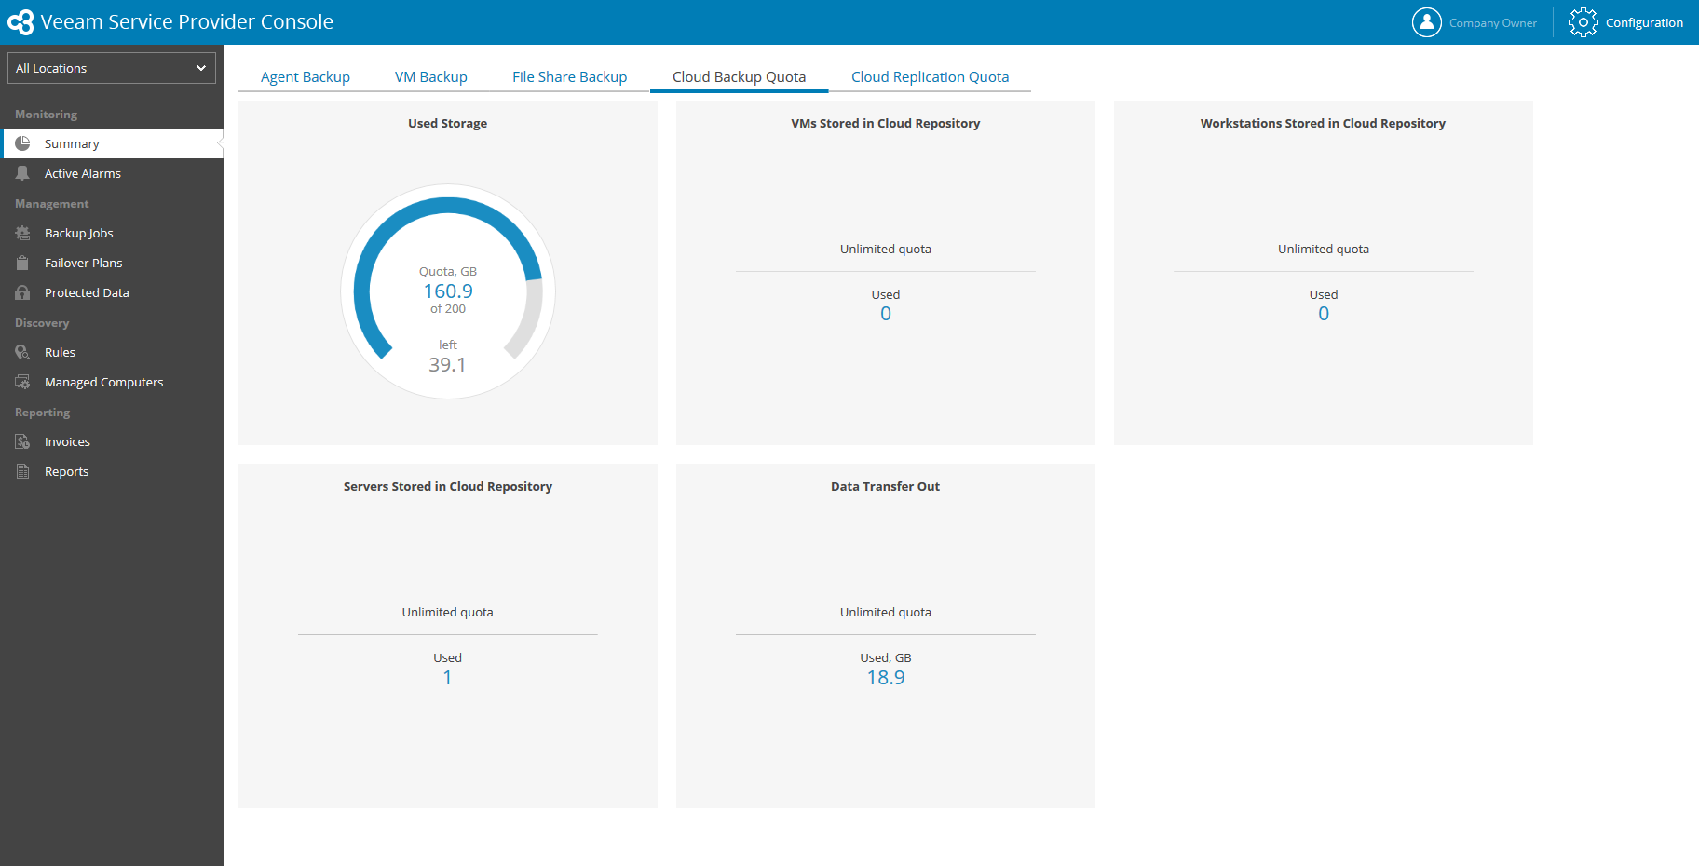Click the Veeam logo icon
Image resolution: width=1699 pixels, height=866 pixels.
[20, 22]
